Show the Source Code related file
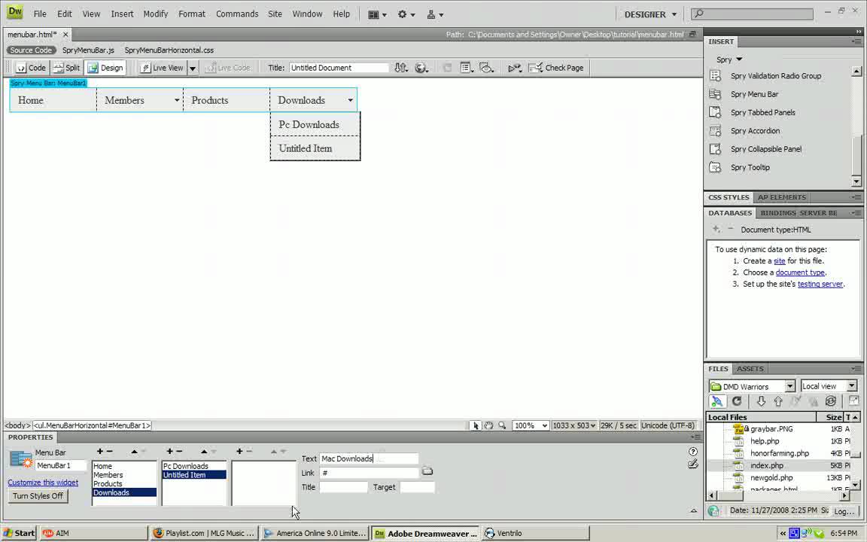The width and height of the screenshot is (867, 542). coord(31,50)
